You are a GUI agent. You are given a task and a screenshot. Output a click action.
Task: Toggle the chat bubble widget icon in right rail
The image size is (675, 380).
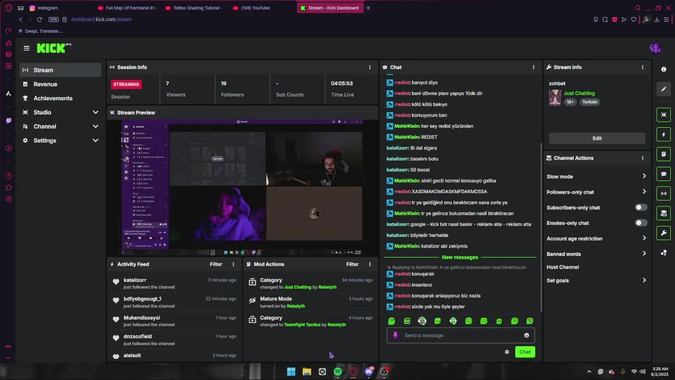coord(663,174)
